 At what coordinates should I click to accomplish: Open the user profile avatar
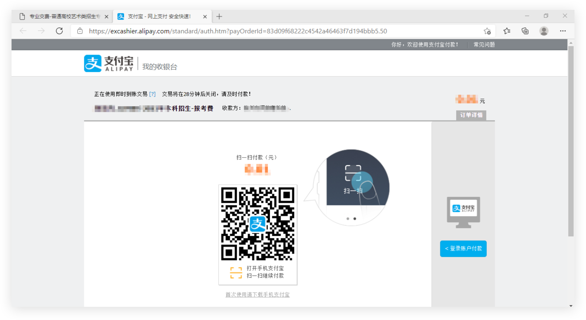544,31
